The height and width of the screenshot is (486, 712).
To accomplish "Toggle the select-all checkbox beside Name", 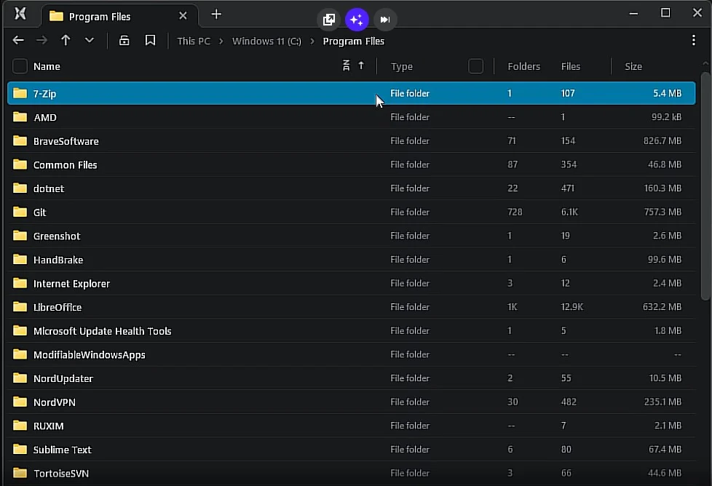I will click(x=20, y=66).
